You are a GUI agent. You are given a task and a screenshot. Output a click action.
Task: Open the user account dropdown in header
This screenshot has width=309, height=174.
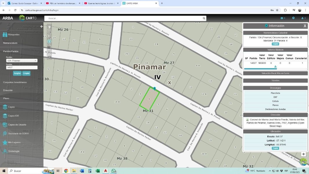[303, 18]
